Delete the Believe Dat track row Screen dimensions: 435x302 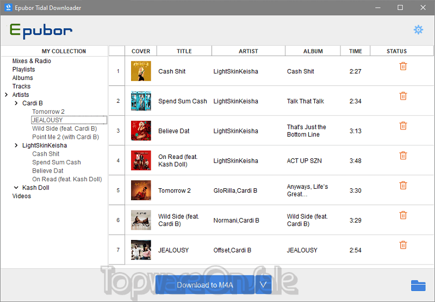(403, 126)
